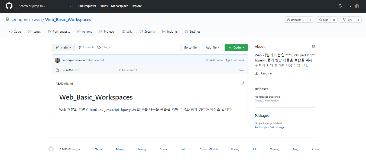Click the Web_Basic_Workspaces README heading
Screen dimensions: 366x164
(x=96, y=97)
